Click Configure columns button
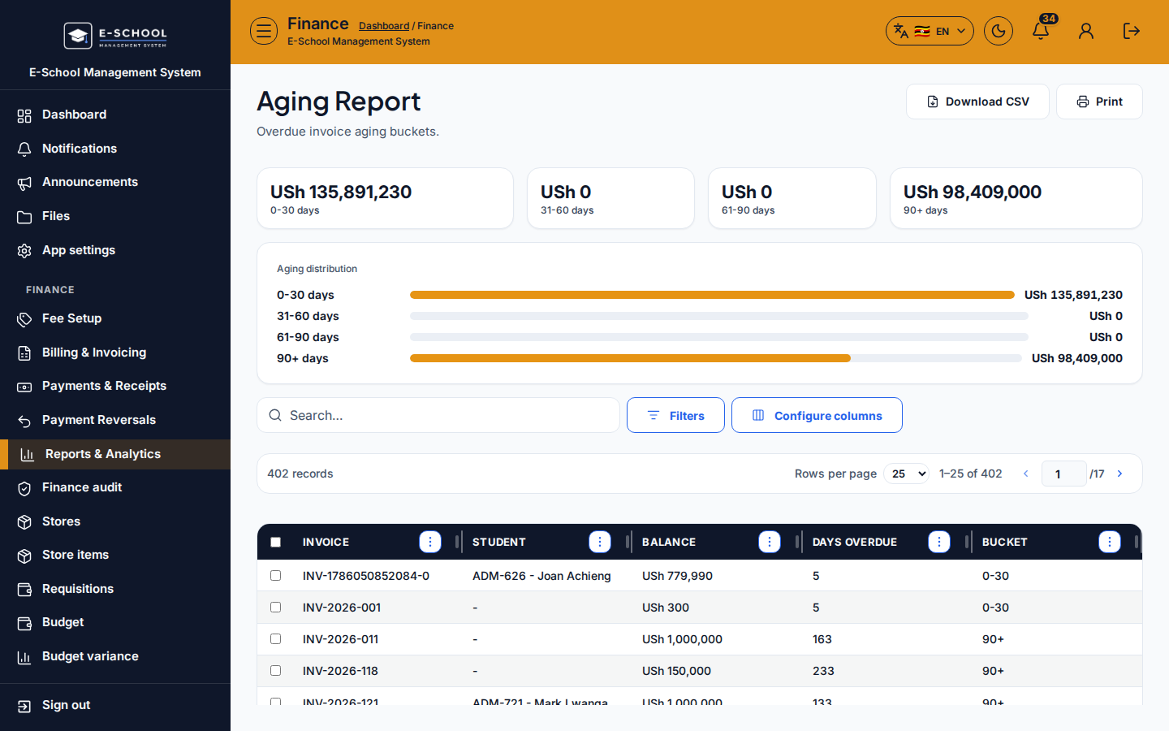Viewport: 1169px width, 731px height. coord(817,415)
